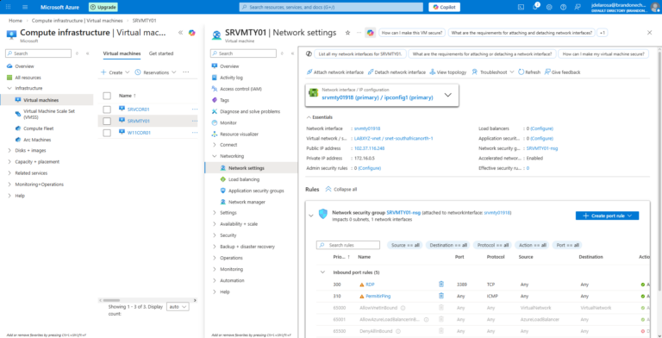Favorite SRVMTY01 with the star icon

point(348,33)
